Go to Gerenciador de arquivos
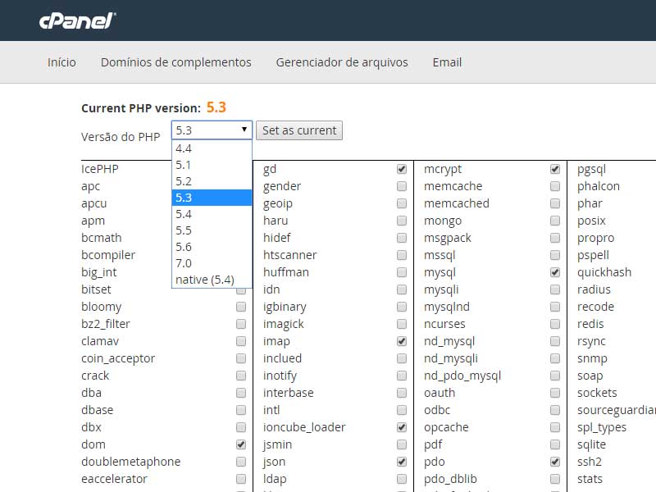 (342, 62)
